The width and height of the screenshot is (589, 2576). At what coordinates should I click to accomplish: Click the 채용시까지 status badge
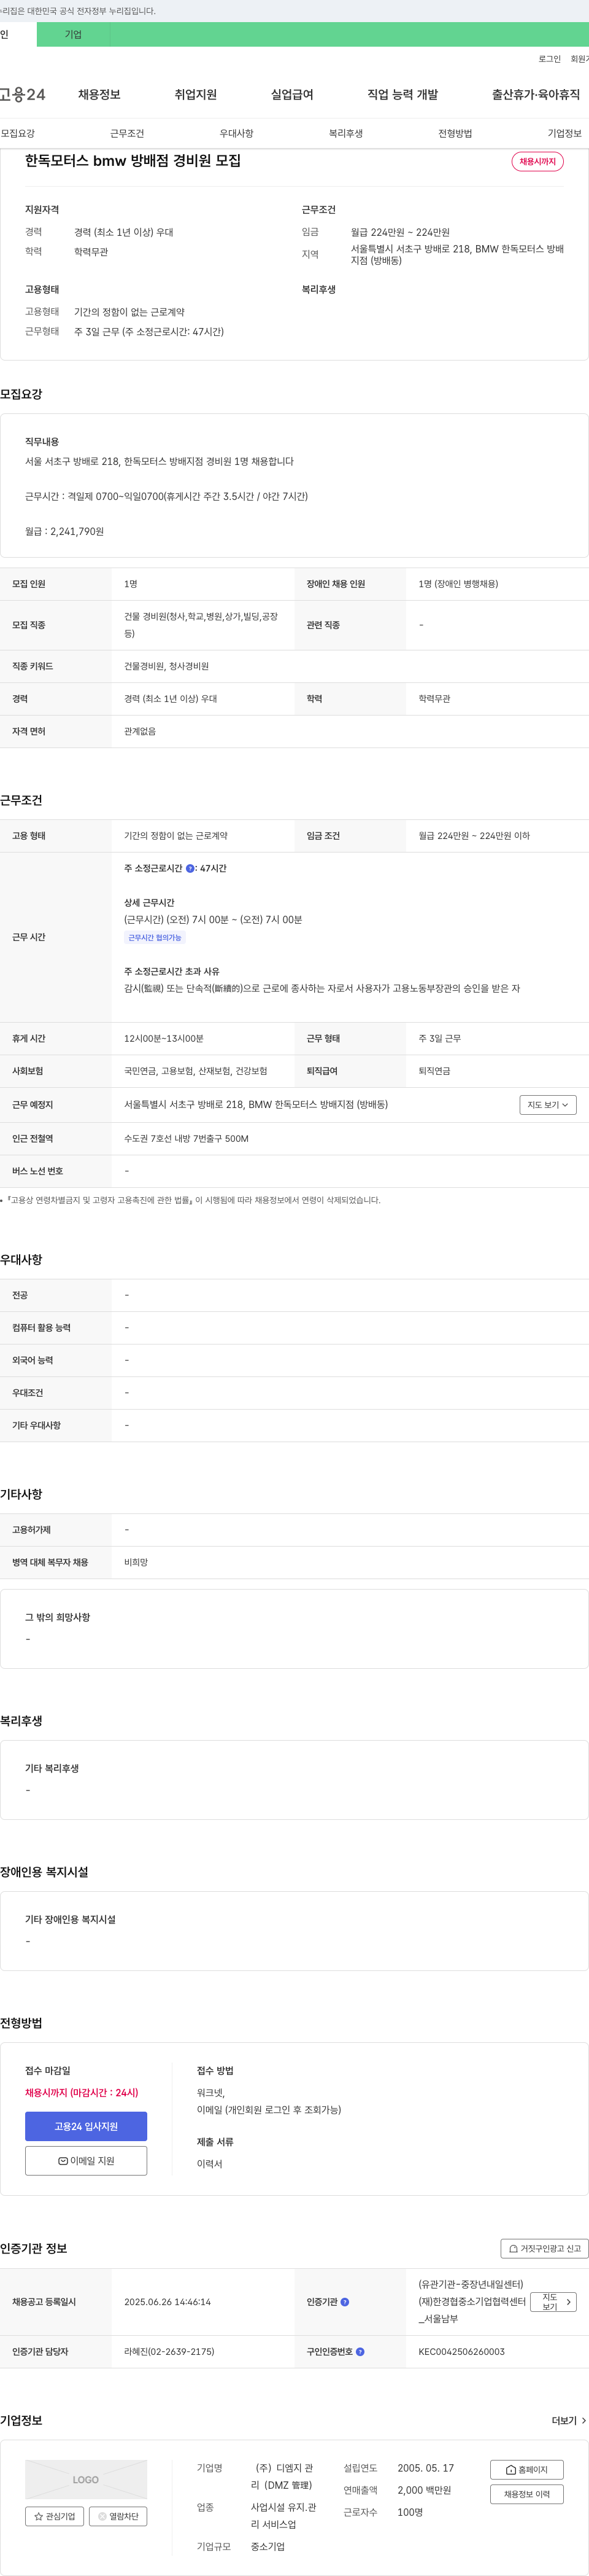point(537,161)
